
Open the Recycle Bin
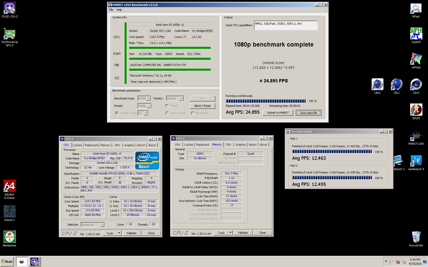416,239
